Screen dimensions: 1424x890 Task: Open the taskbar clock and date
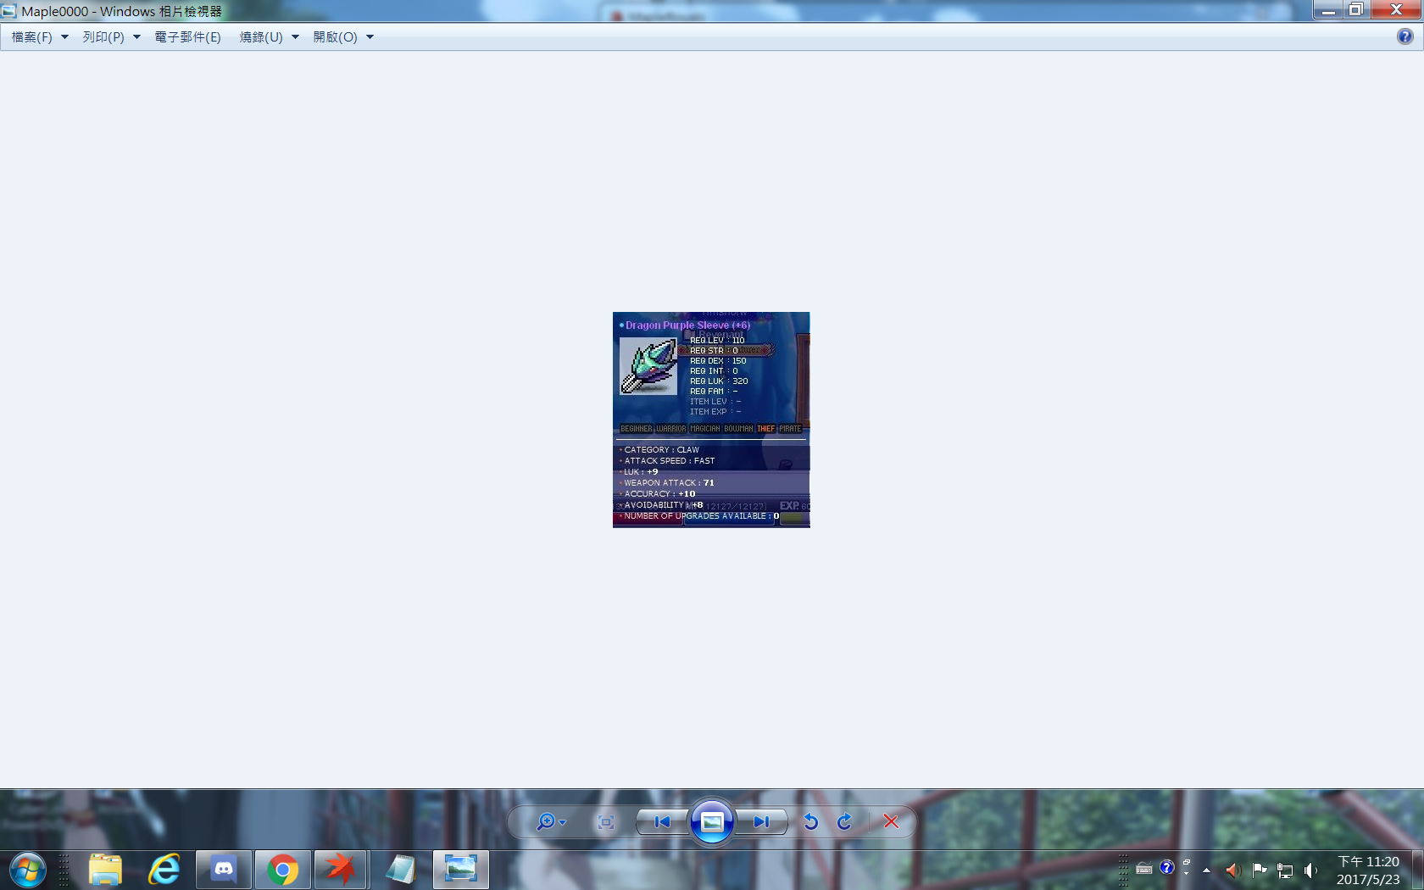[x=1368, y=871]
